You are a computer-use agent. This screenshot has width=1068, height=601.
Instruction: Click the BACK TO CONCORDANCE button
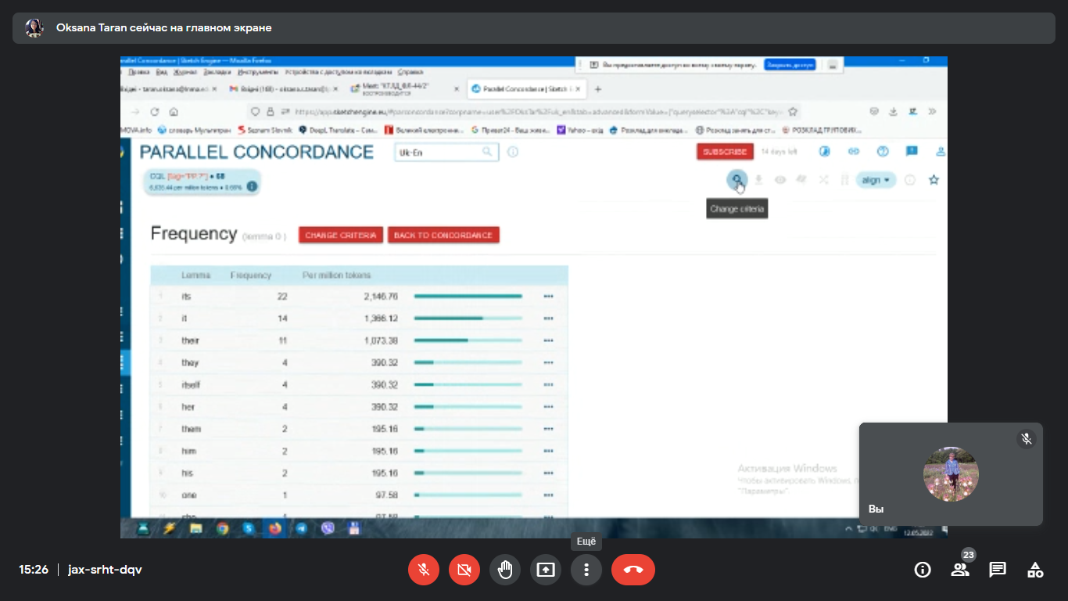[443, 236]
